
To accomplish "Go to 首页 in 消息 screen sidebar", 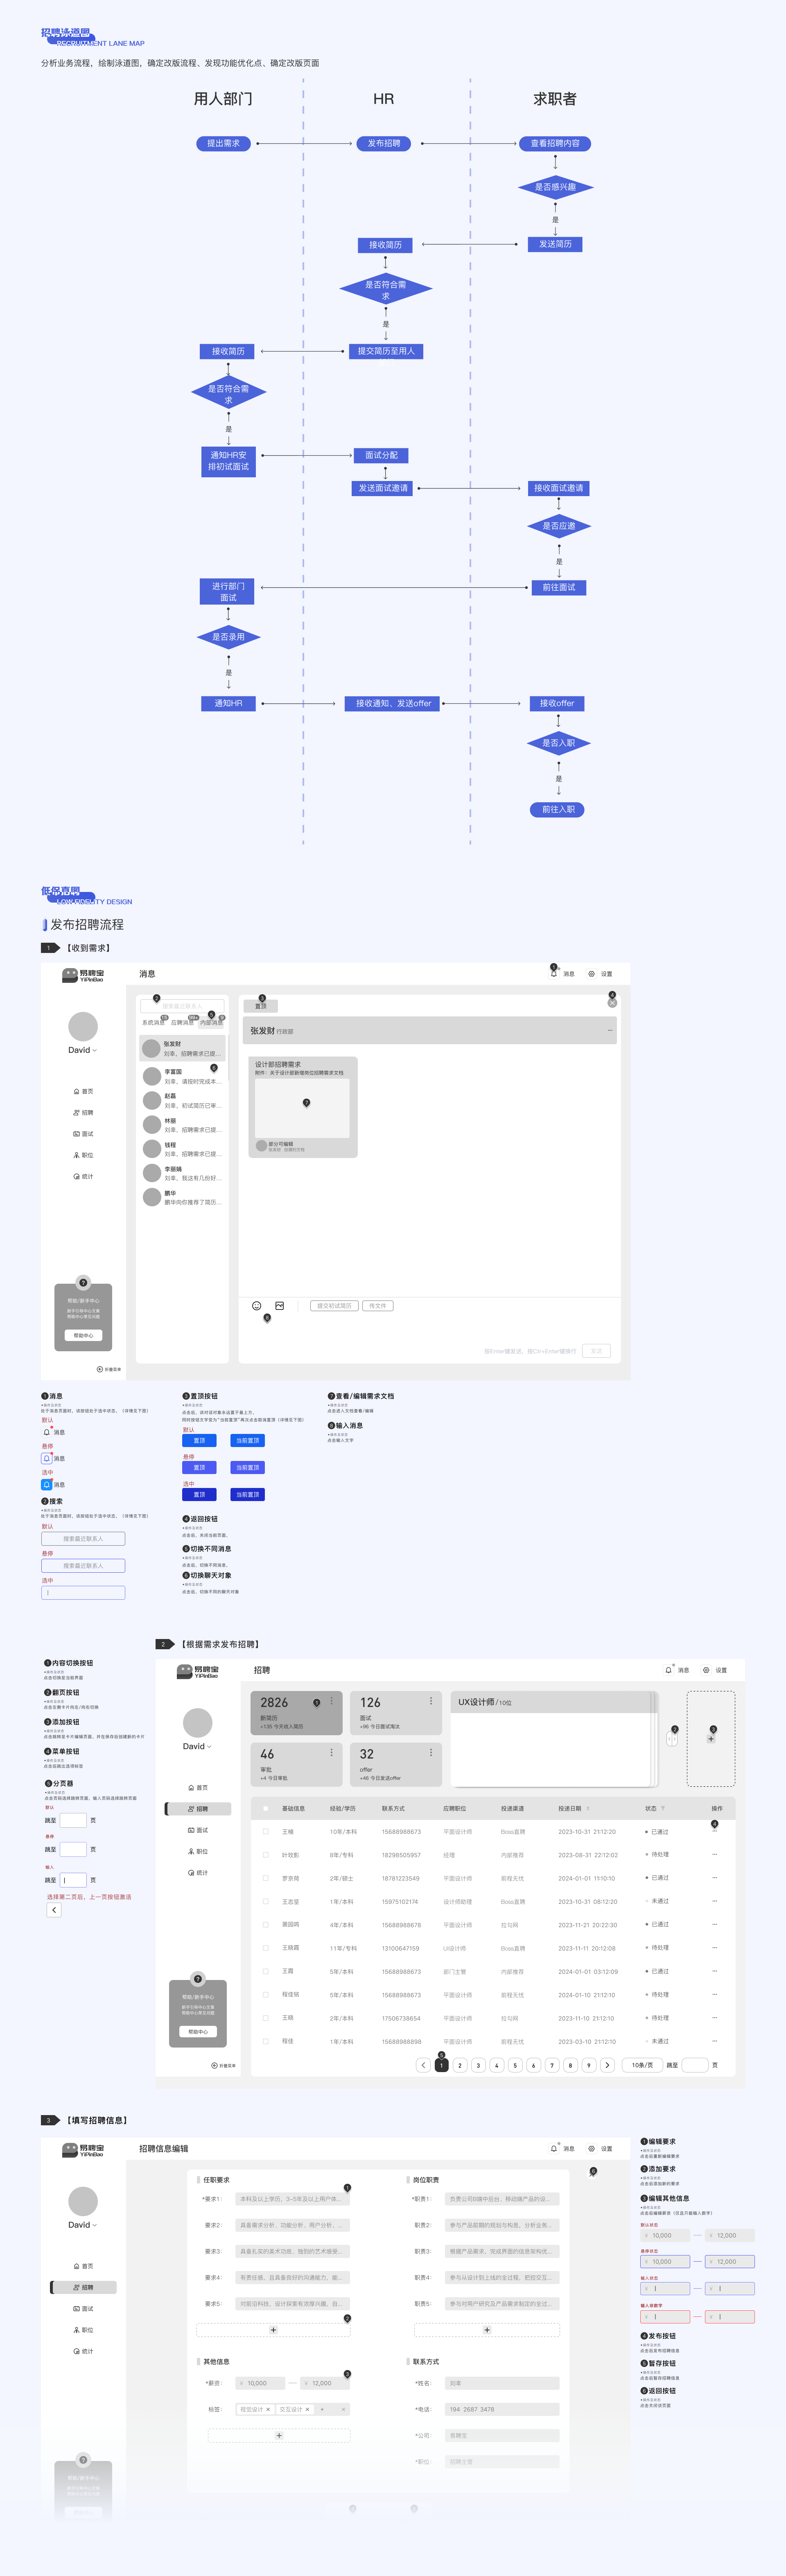I will coord(83,1091).
